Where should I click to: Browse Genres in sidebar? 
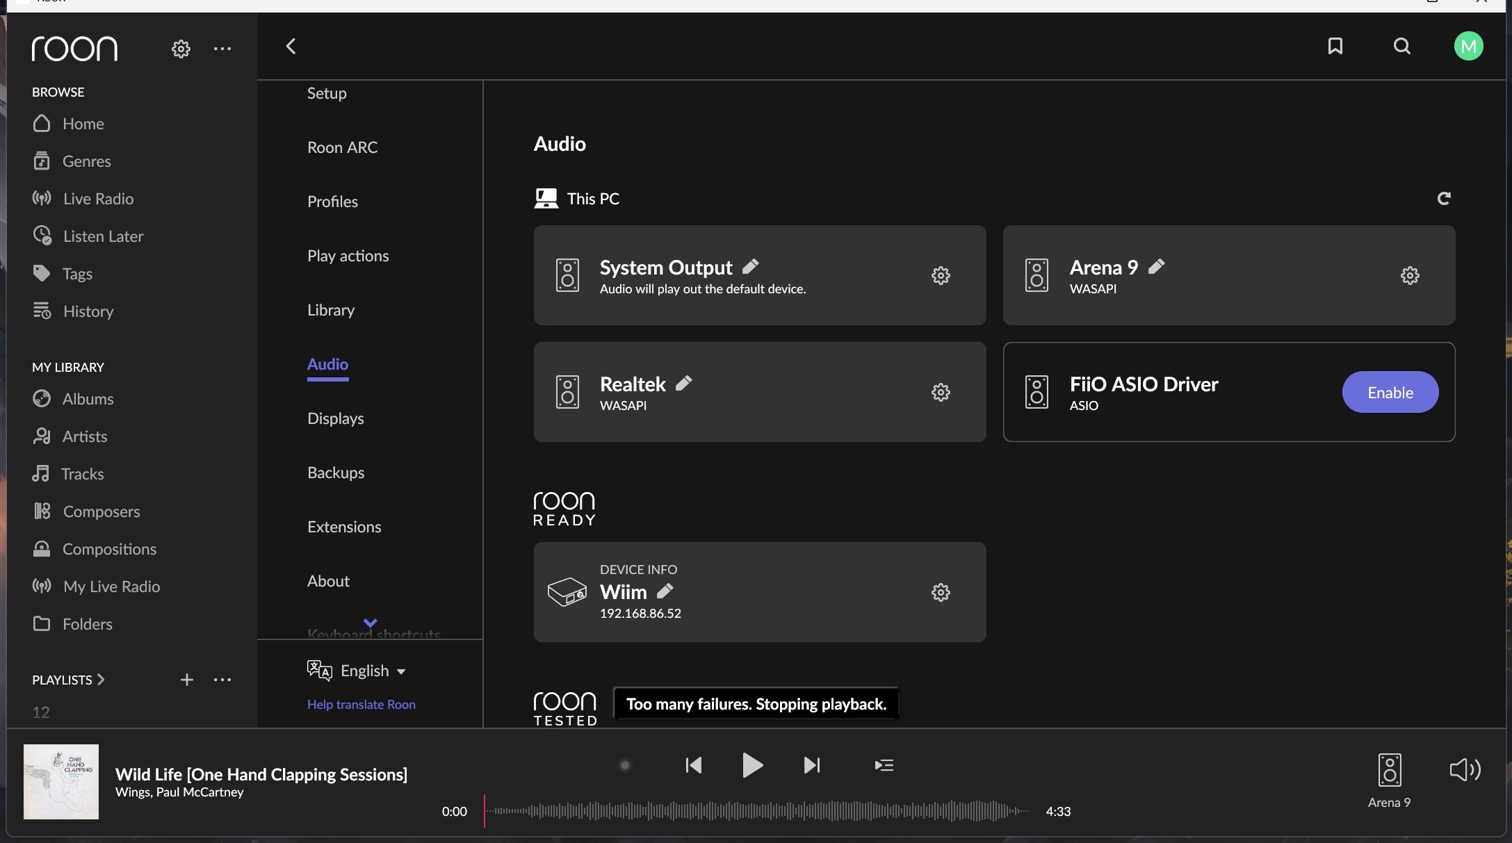pos(72,161)
